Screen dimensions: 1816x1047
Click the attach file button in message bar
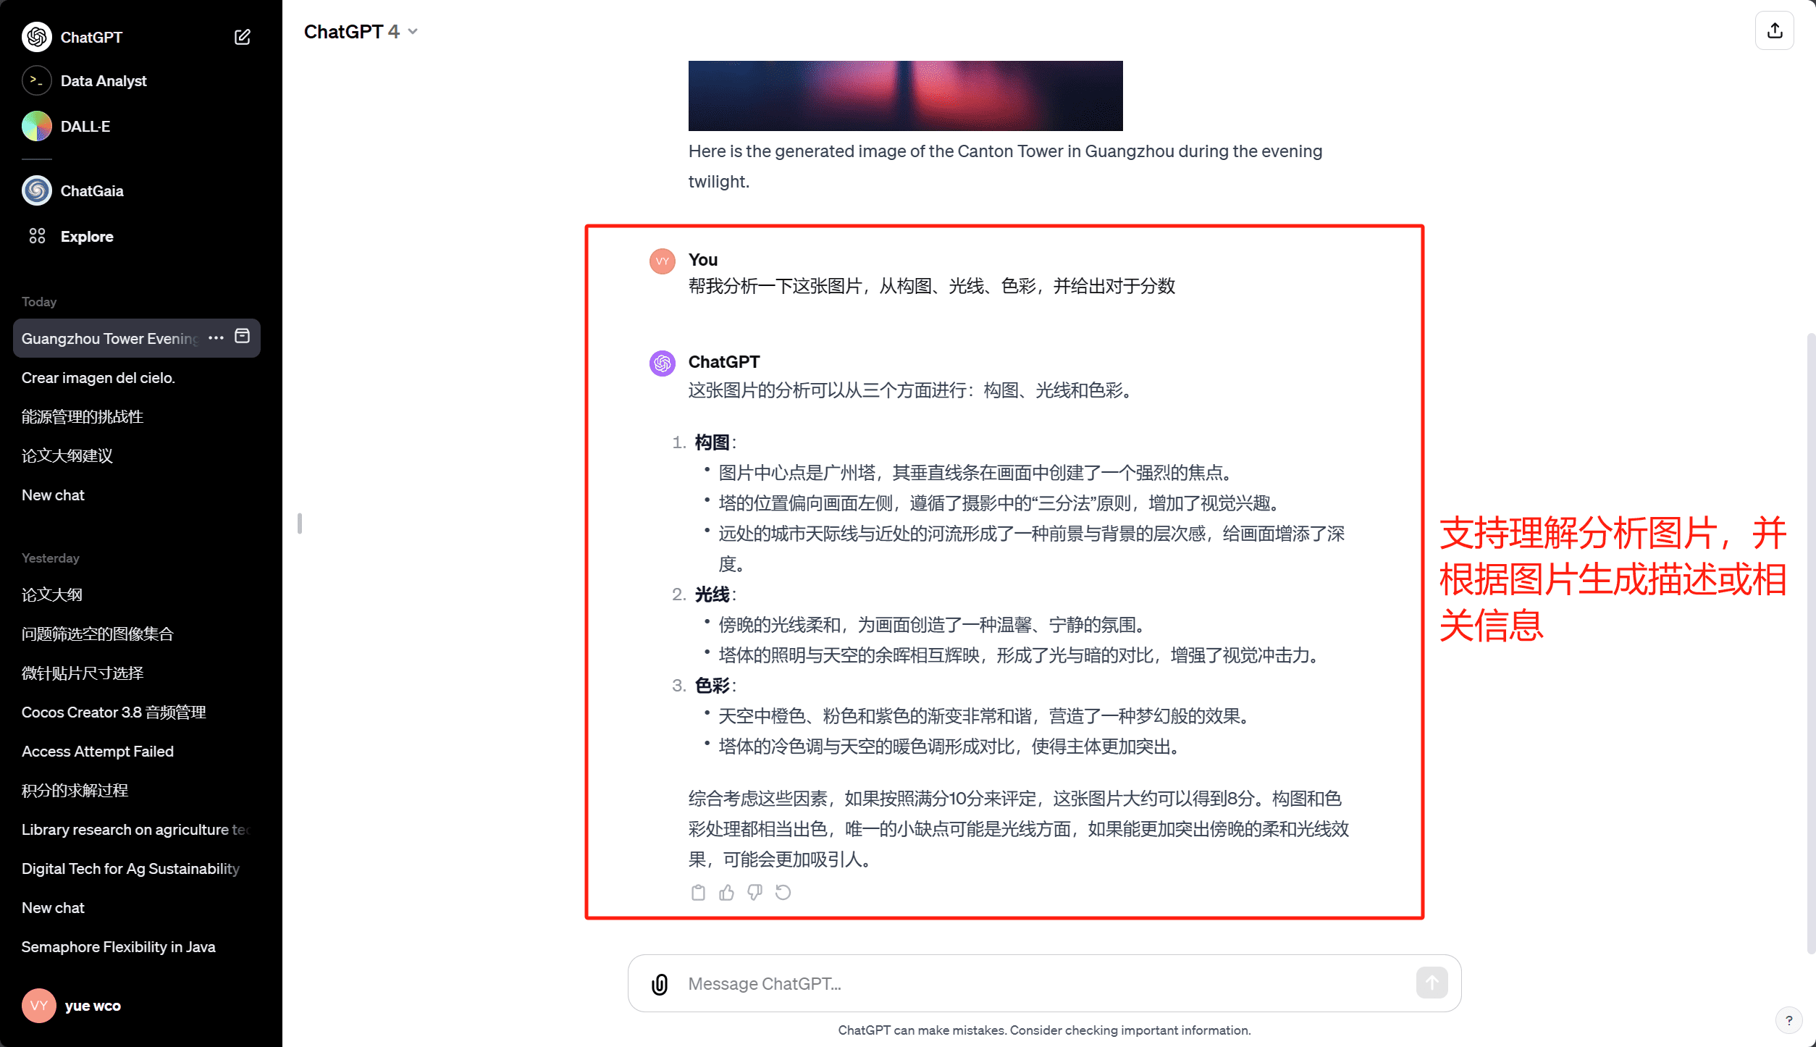[x=657, y=983]
